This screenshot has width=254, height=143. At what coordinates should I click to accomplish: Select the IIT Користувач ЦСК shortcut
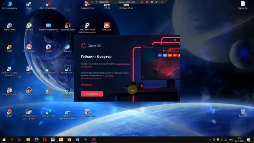pos(29,114)
